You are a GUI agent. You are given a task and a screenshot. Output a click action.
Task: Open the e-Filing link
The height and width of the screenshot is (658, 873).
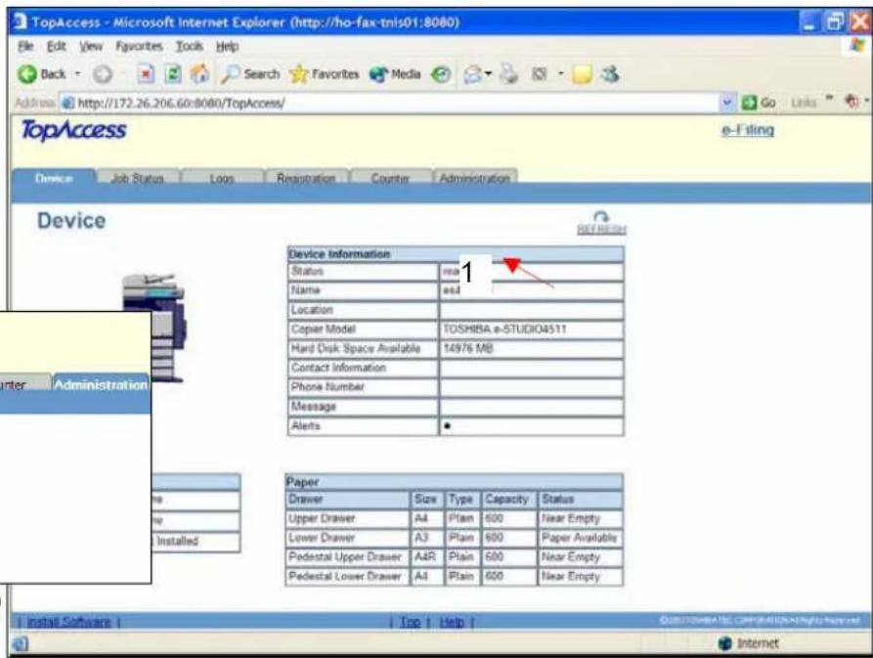pos(747,130)
